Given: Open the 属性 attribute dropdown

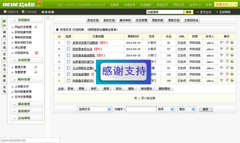Looking at the screenshot, I should click(186, 109).
